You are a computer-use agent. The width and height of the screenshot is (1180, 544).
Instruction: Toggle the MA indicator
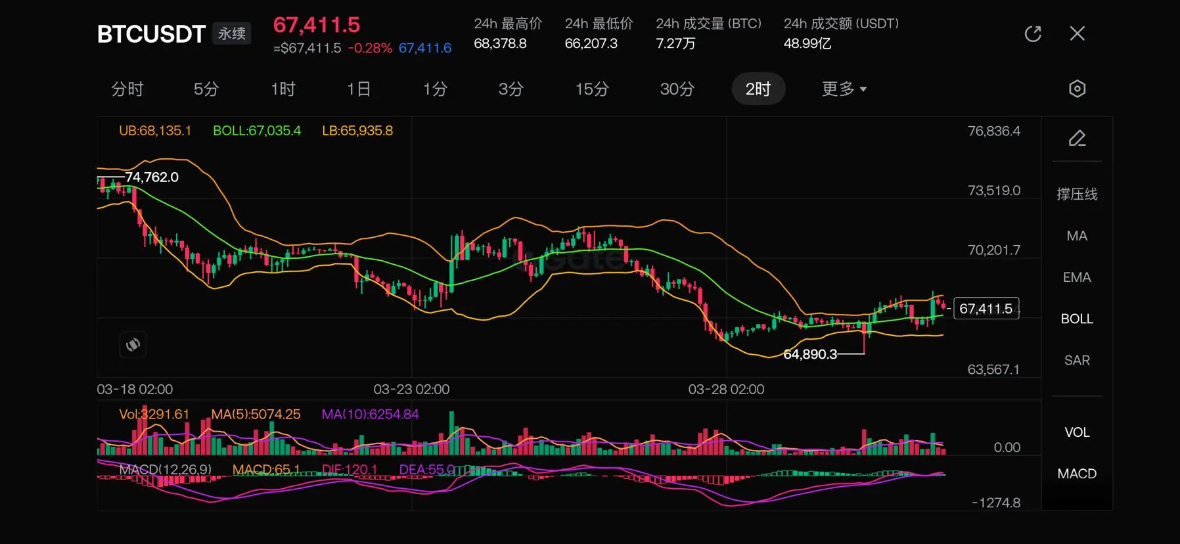pyautogui.click(x=1077, y=236)
